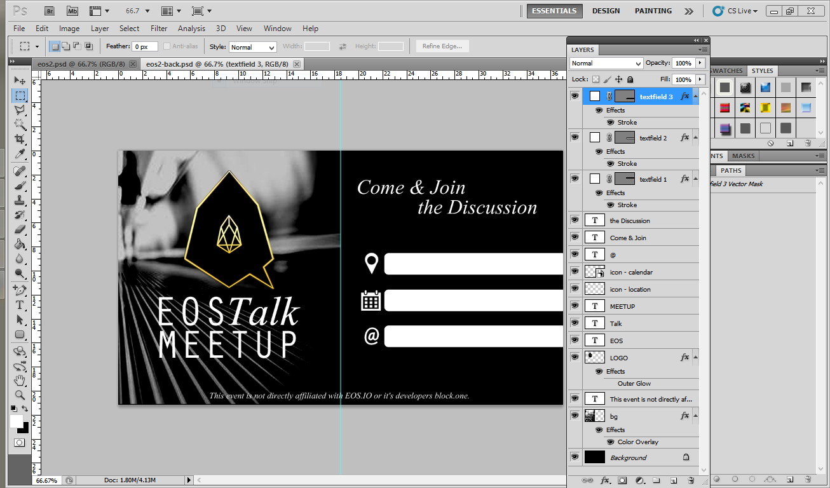This screenshot has width=830, height=488.
Task: Select the Rounded Rectangle shape tool
Action: 20,334
